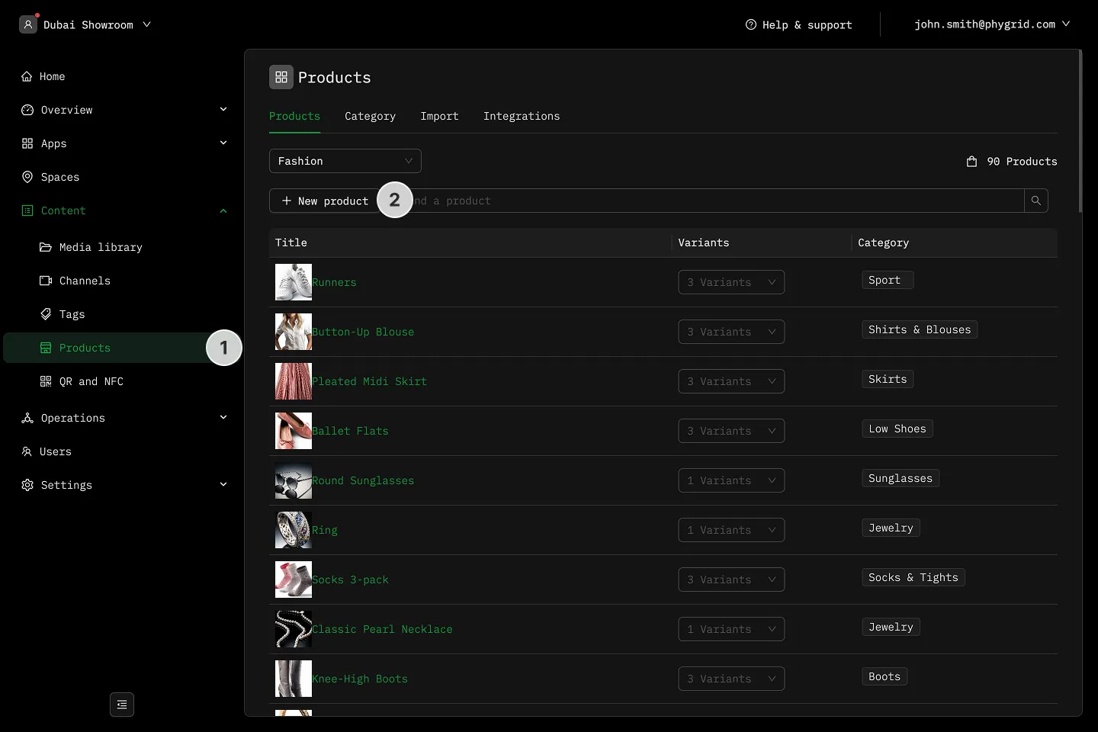Click the shopping bag products count icon
Screen dimensions: 1098x732
[x=971, y=161]
